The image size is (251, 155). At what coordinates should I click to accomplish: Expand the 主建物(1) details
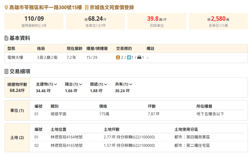pos(47,84)
